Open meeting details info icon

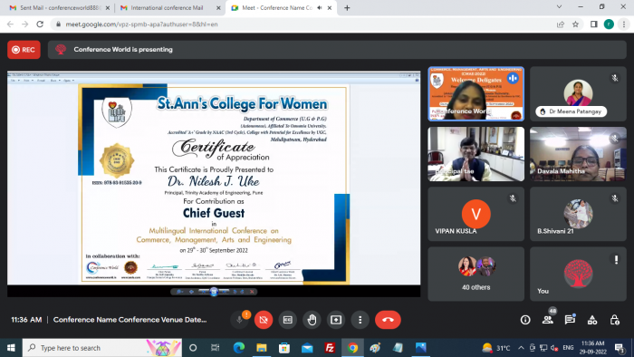coord(525,320)
